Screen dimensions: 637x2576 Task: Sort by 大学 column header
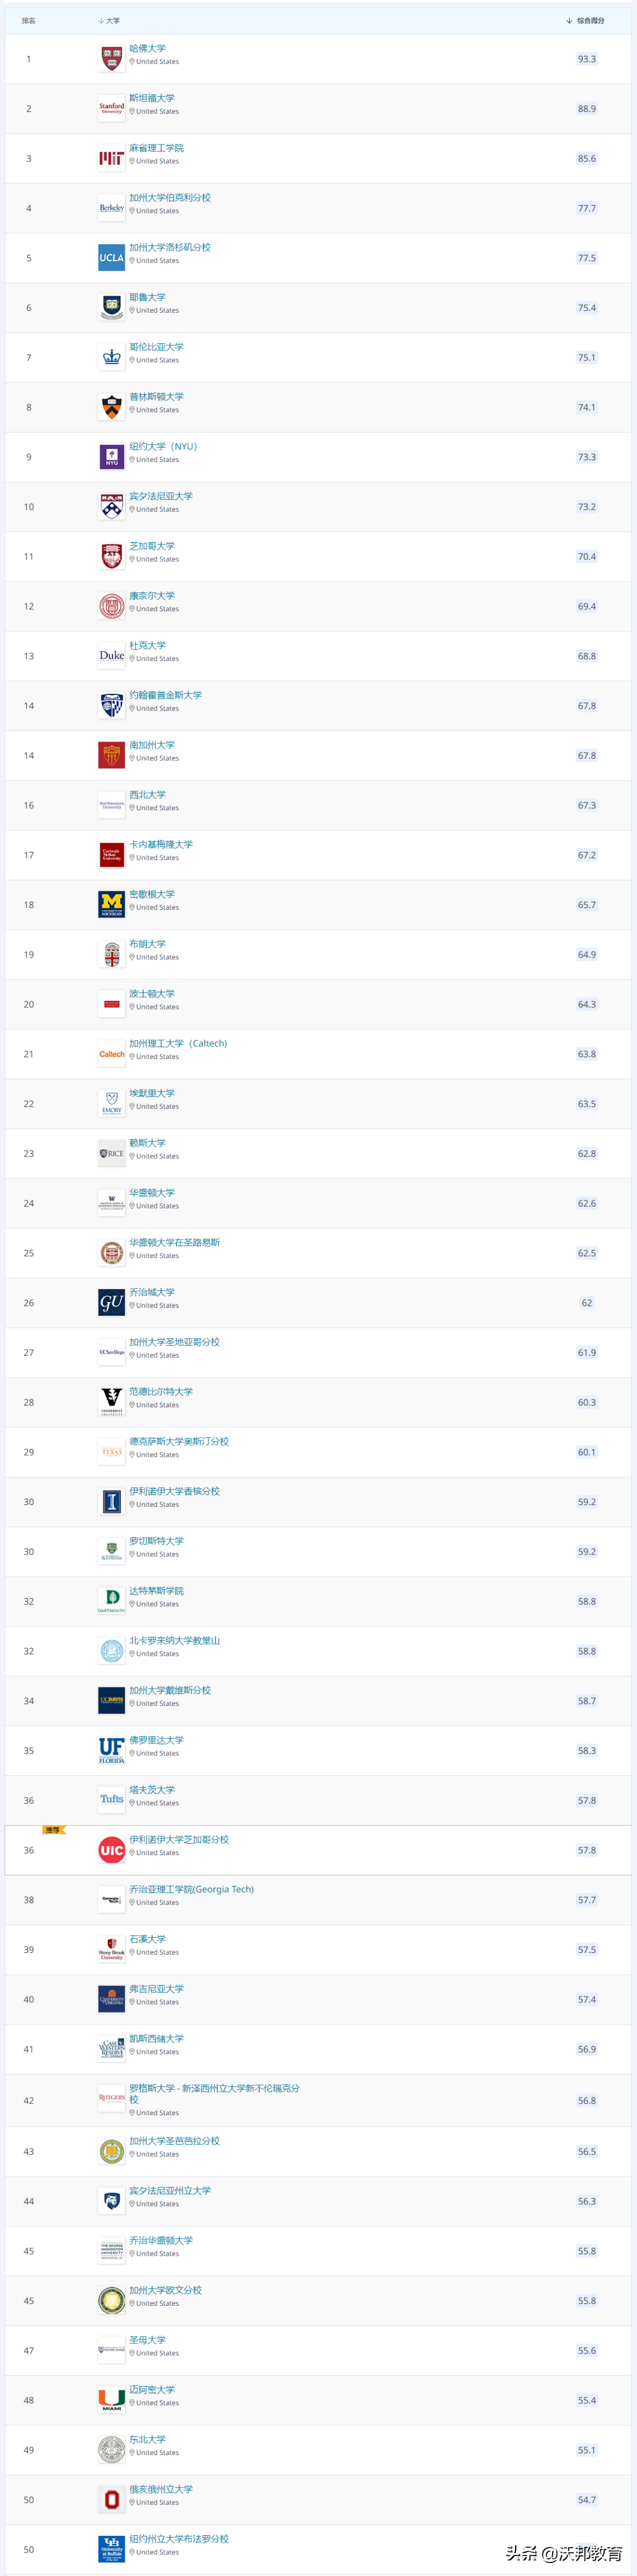tap(111, 20)
